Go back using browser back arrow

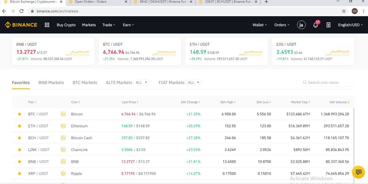click(x=4, y=11)
